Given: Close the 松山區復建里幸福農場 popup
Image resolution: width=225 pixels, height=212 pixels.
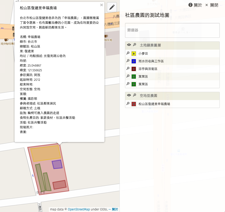Looking at the screenshot, I should (x=102, y=5).
